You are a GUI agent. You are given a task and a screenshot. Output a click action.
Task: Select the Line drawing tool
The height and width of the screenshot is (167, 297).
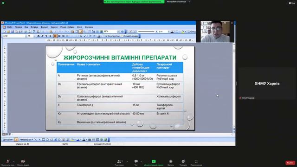(35, 140)
